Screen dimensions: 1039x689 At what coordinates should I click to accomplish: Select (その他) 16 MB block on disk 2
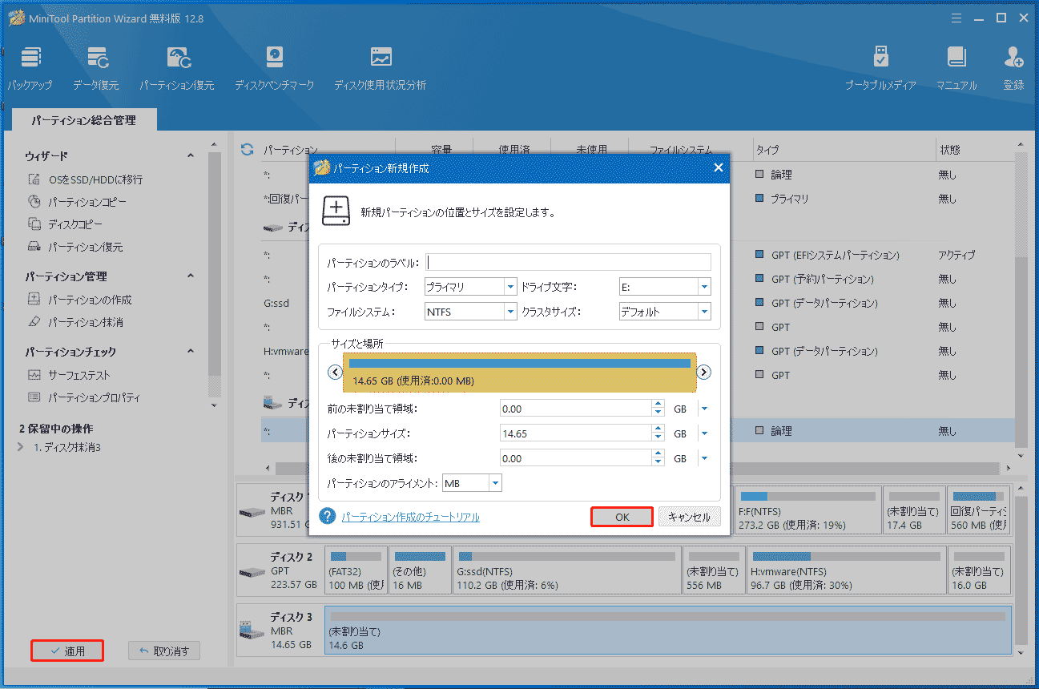[421, 570]
